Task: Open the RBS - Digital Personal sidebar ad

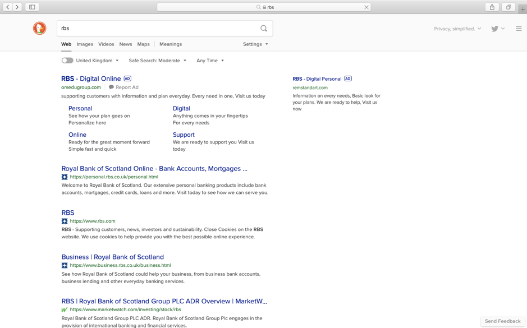Action: click(x=317, y=79)
